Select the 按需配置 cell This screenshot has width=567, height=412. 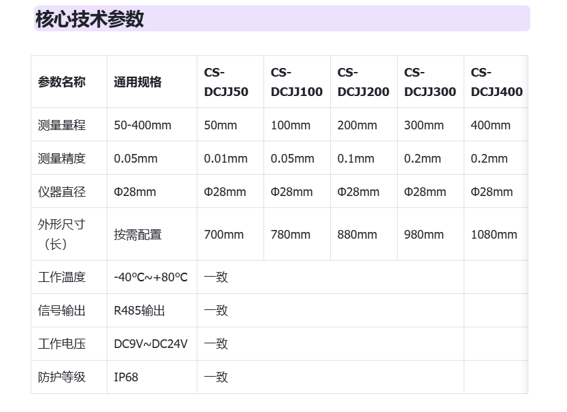coord(137,234)
